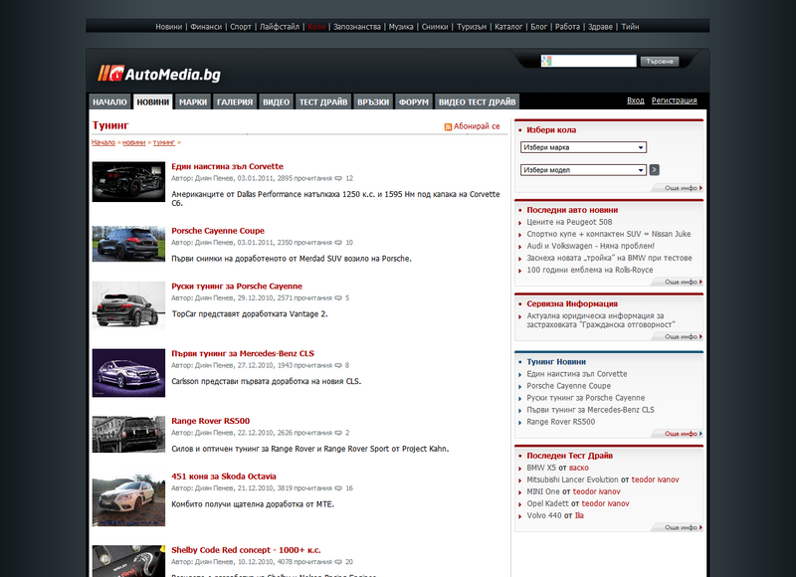Click into the search input field

point(588,61)
